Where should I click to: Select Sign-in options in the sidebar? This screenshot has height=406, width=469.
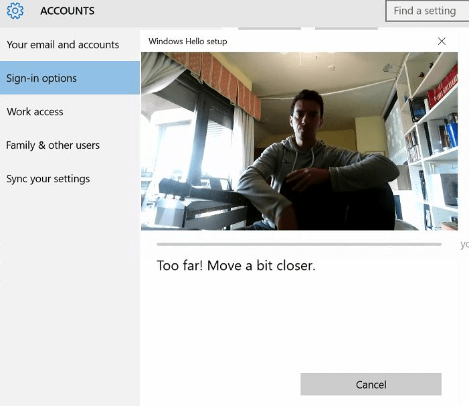pos(41,78)
